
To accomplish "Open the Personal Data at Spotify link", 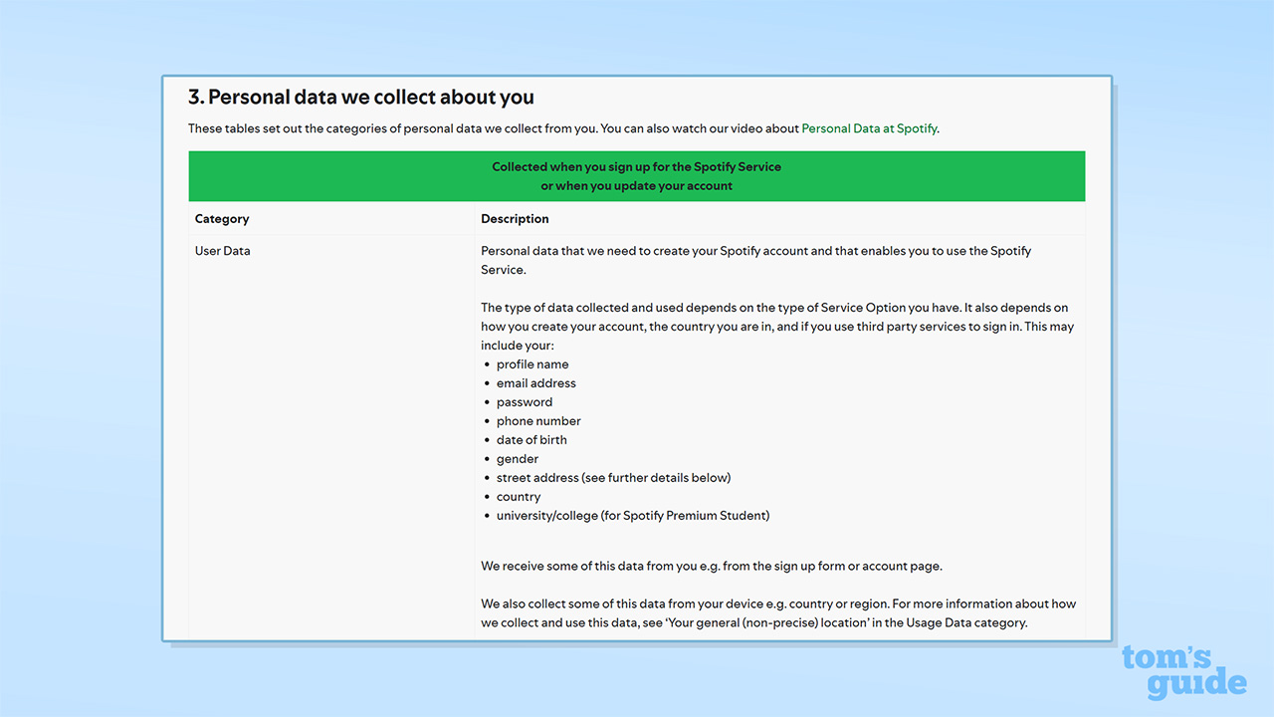I will pyautogui.click(x=869, y=128).
